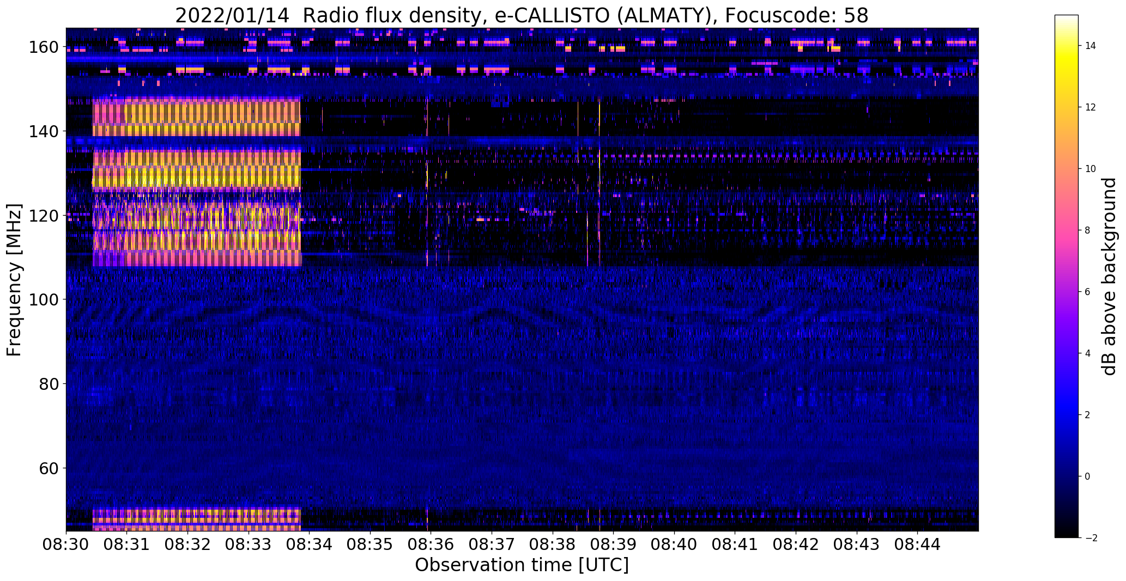Click the bright vertical spike just before 08:39
The image size is (1126, 581).
599,182
